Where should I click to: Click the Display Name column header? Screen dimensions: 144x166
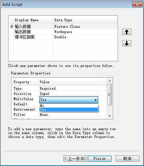(33, 20)
